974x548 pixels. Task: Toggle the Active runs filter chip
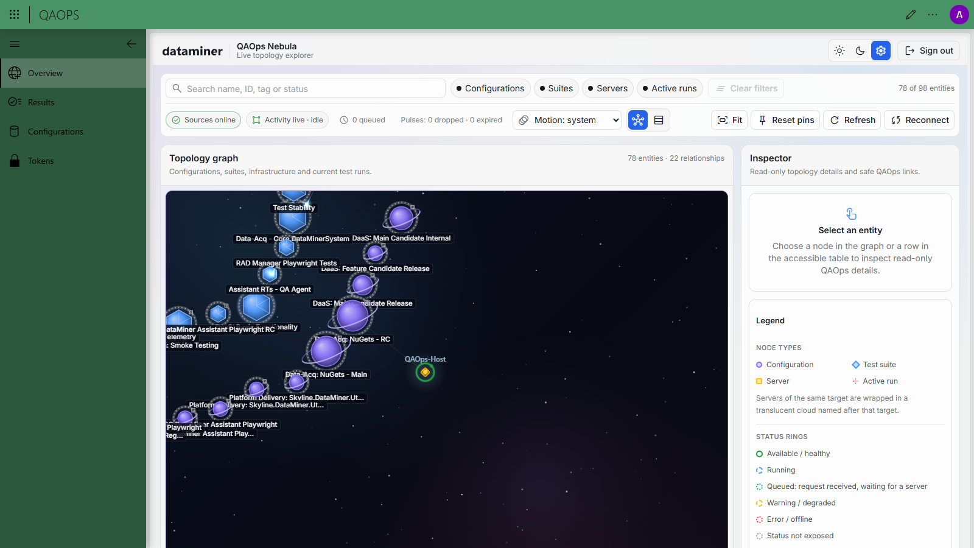click(670, 88)
